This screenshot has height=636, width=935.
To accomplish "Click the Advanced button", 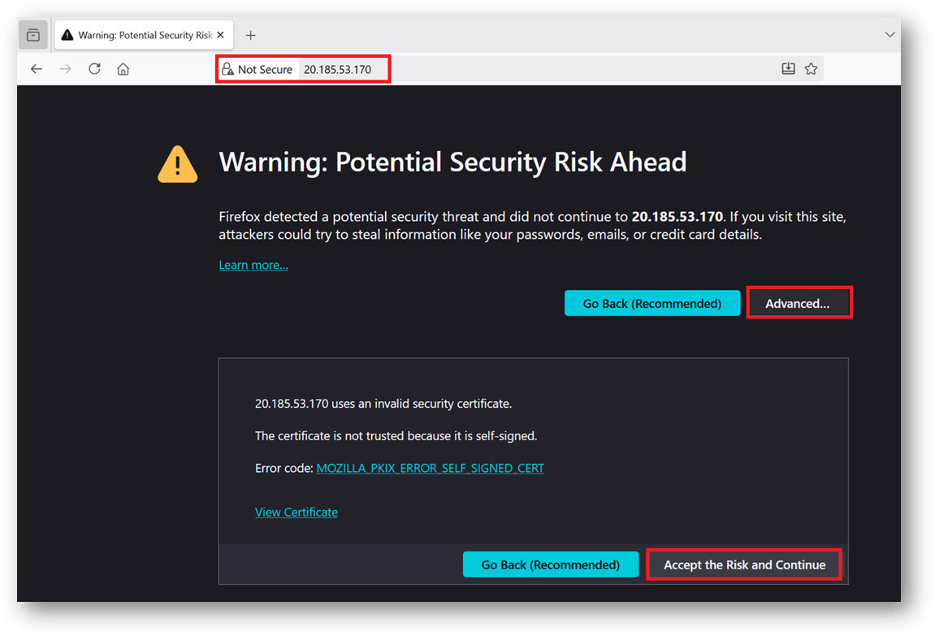I will coord(799,302).
